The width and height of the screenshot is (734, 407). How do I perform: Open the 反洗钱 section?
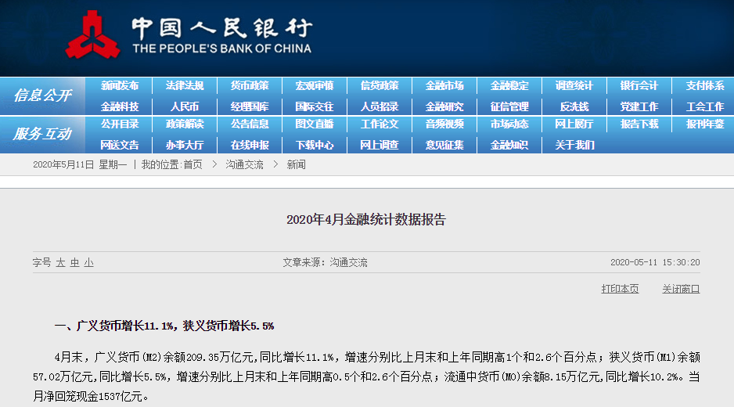(574, 106)
